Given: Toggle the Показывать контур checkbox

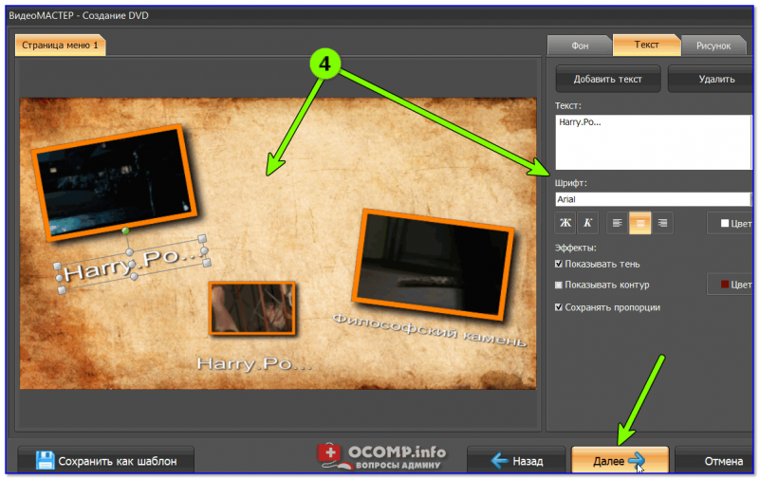Looking at the screenshot, I should coord(559,285).
